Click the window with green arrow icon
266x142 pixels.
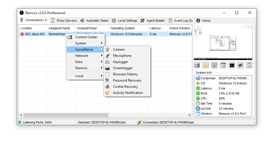(223, 65)
